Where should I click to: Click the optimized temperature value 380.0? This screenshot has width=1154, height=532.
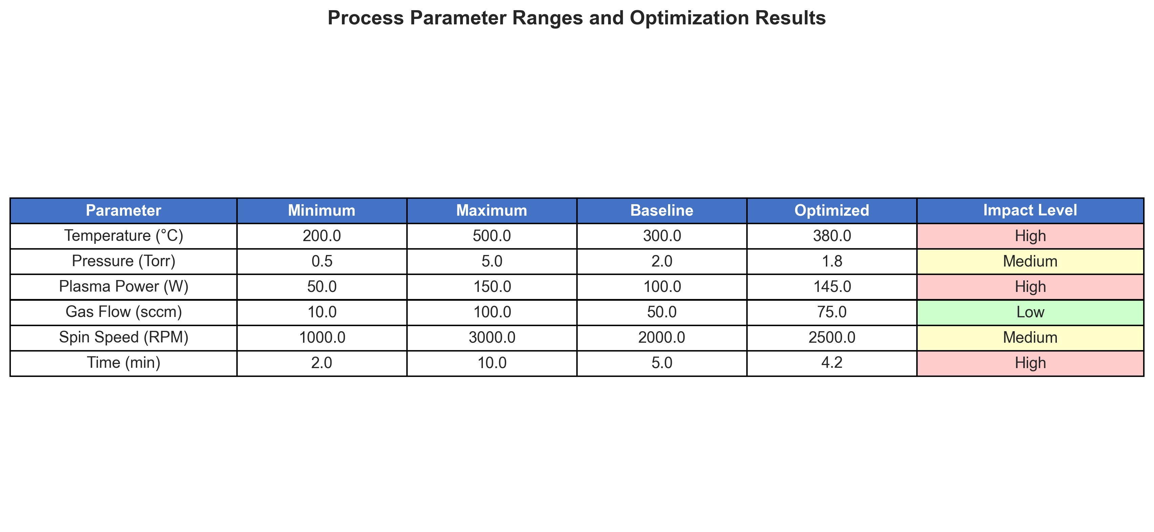(x=831, y=236)
